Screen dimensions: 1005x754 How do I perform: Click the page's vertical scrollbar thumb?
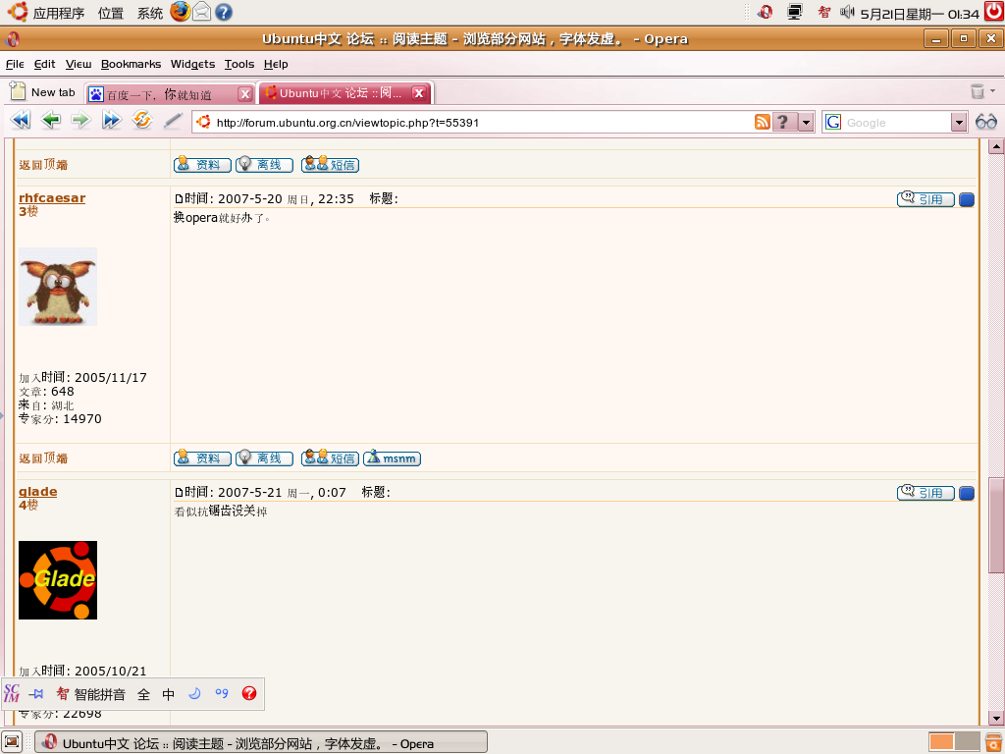point(996,525)
